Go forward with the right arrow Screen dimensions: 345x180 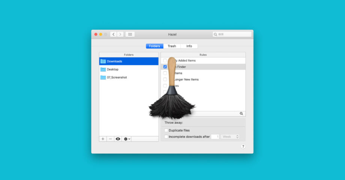(120, 34)
